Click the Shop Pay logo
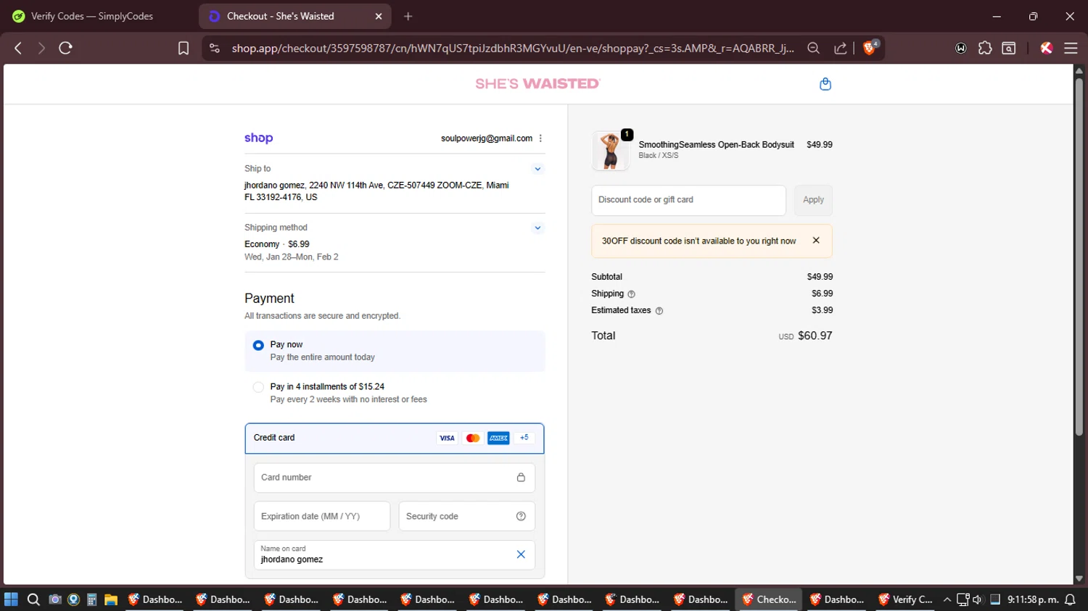1088x611 pixels. click(x=258, y=138)
